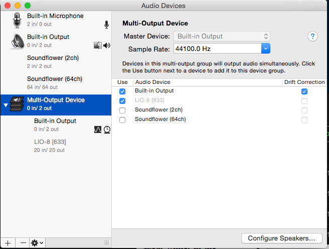Click the clock source icon beside Built-in Output
This screenshot has width=329, height=249.
pyautogui.click(x=107, y=129)
